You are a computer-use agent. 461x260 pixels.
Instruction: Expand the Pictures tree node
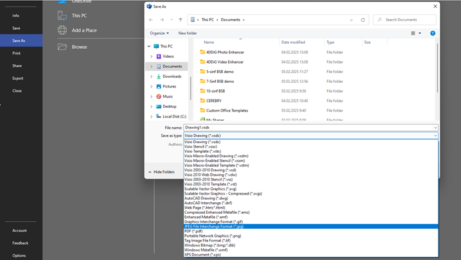[152, 87]
